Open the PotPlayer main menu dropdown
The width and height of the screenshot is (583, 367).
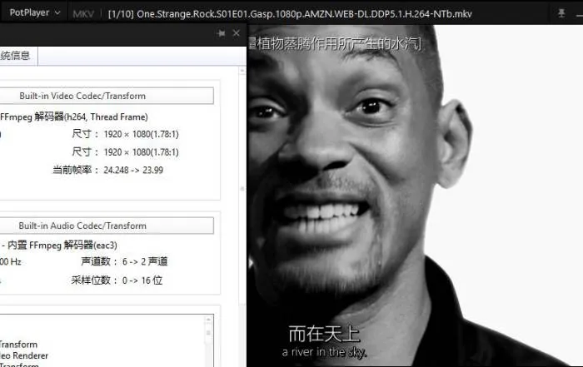(x=33, y=13)
